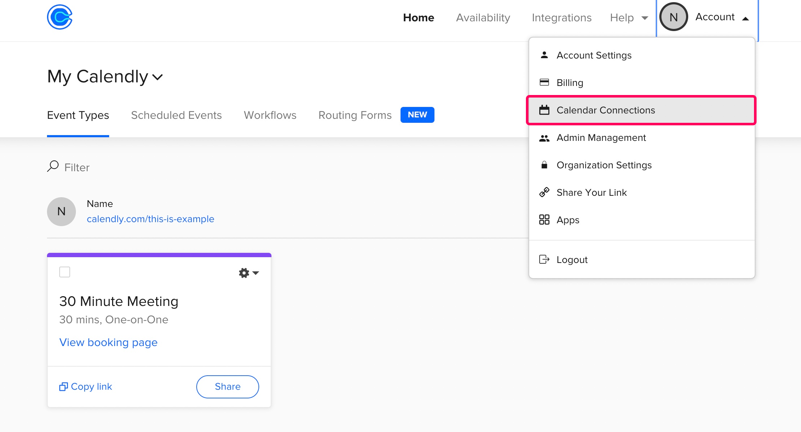Viewport: 801px width, 432px height.
Task: Click the 30 mins, One-on-One text
Action: [114, 320]
